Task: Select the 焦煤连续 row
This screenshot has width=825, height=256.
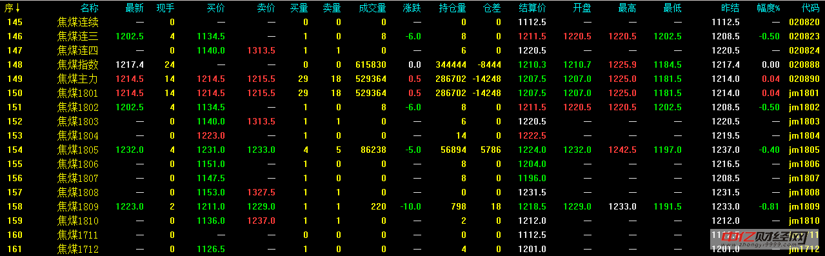Action: click(413, 22)
